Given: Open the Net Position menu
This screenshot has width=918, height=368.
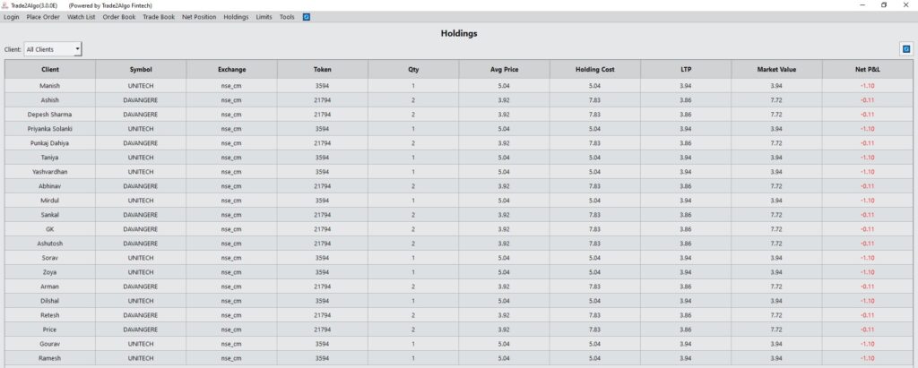Looking at the screenshot, I should click(199, 17).
